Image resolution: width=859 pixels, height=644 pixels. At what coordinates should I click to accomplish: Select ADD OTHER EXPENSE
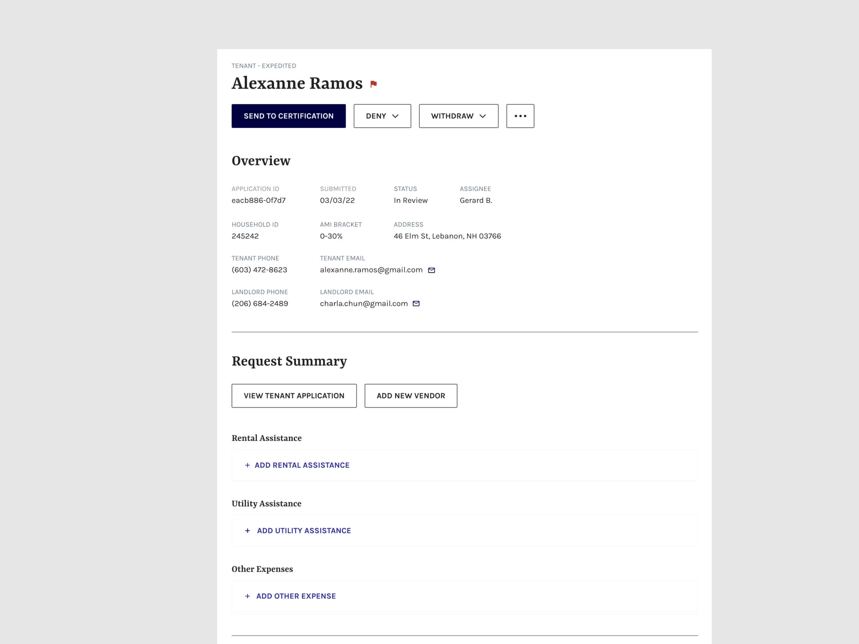tap(296, 596)
